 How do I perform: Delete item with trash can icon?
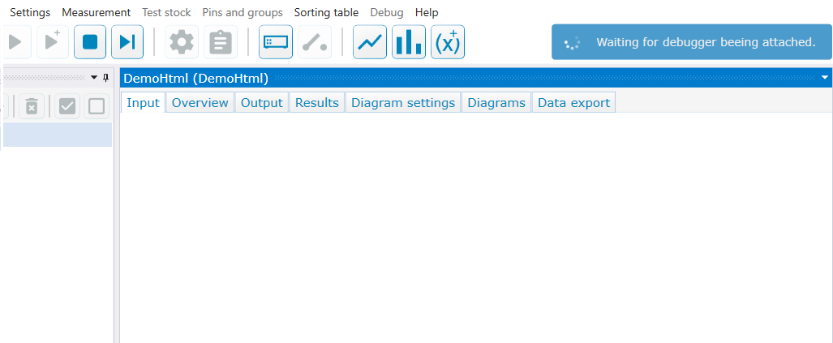coord(32,106)
